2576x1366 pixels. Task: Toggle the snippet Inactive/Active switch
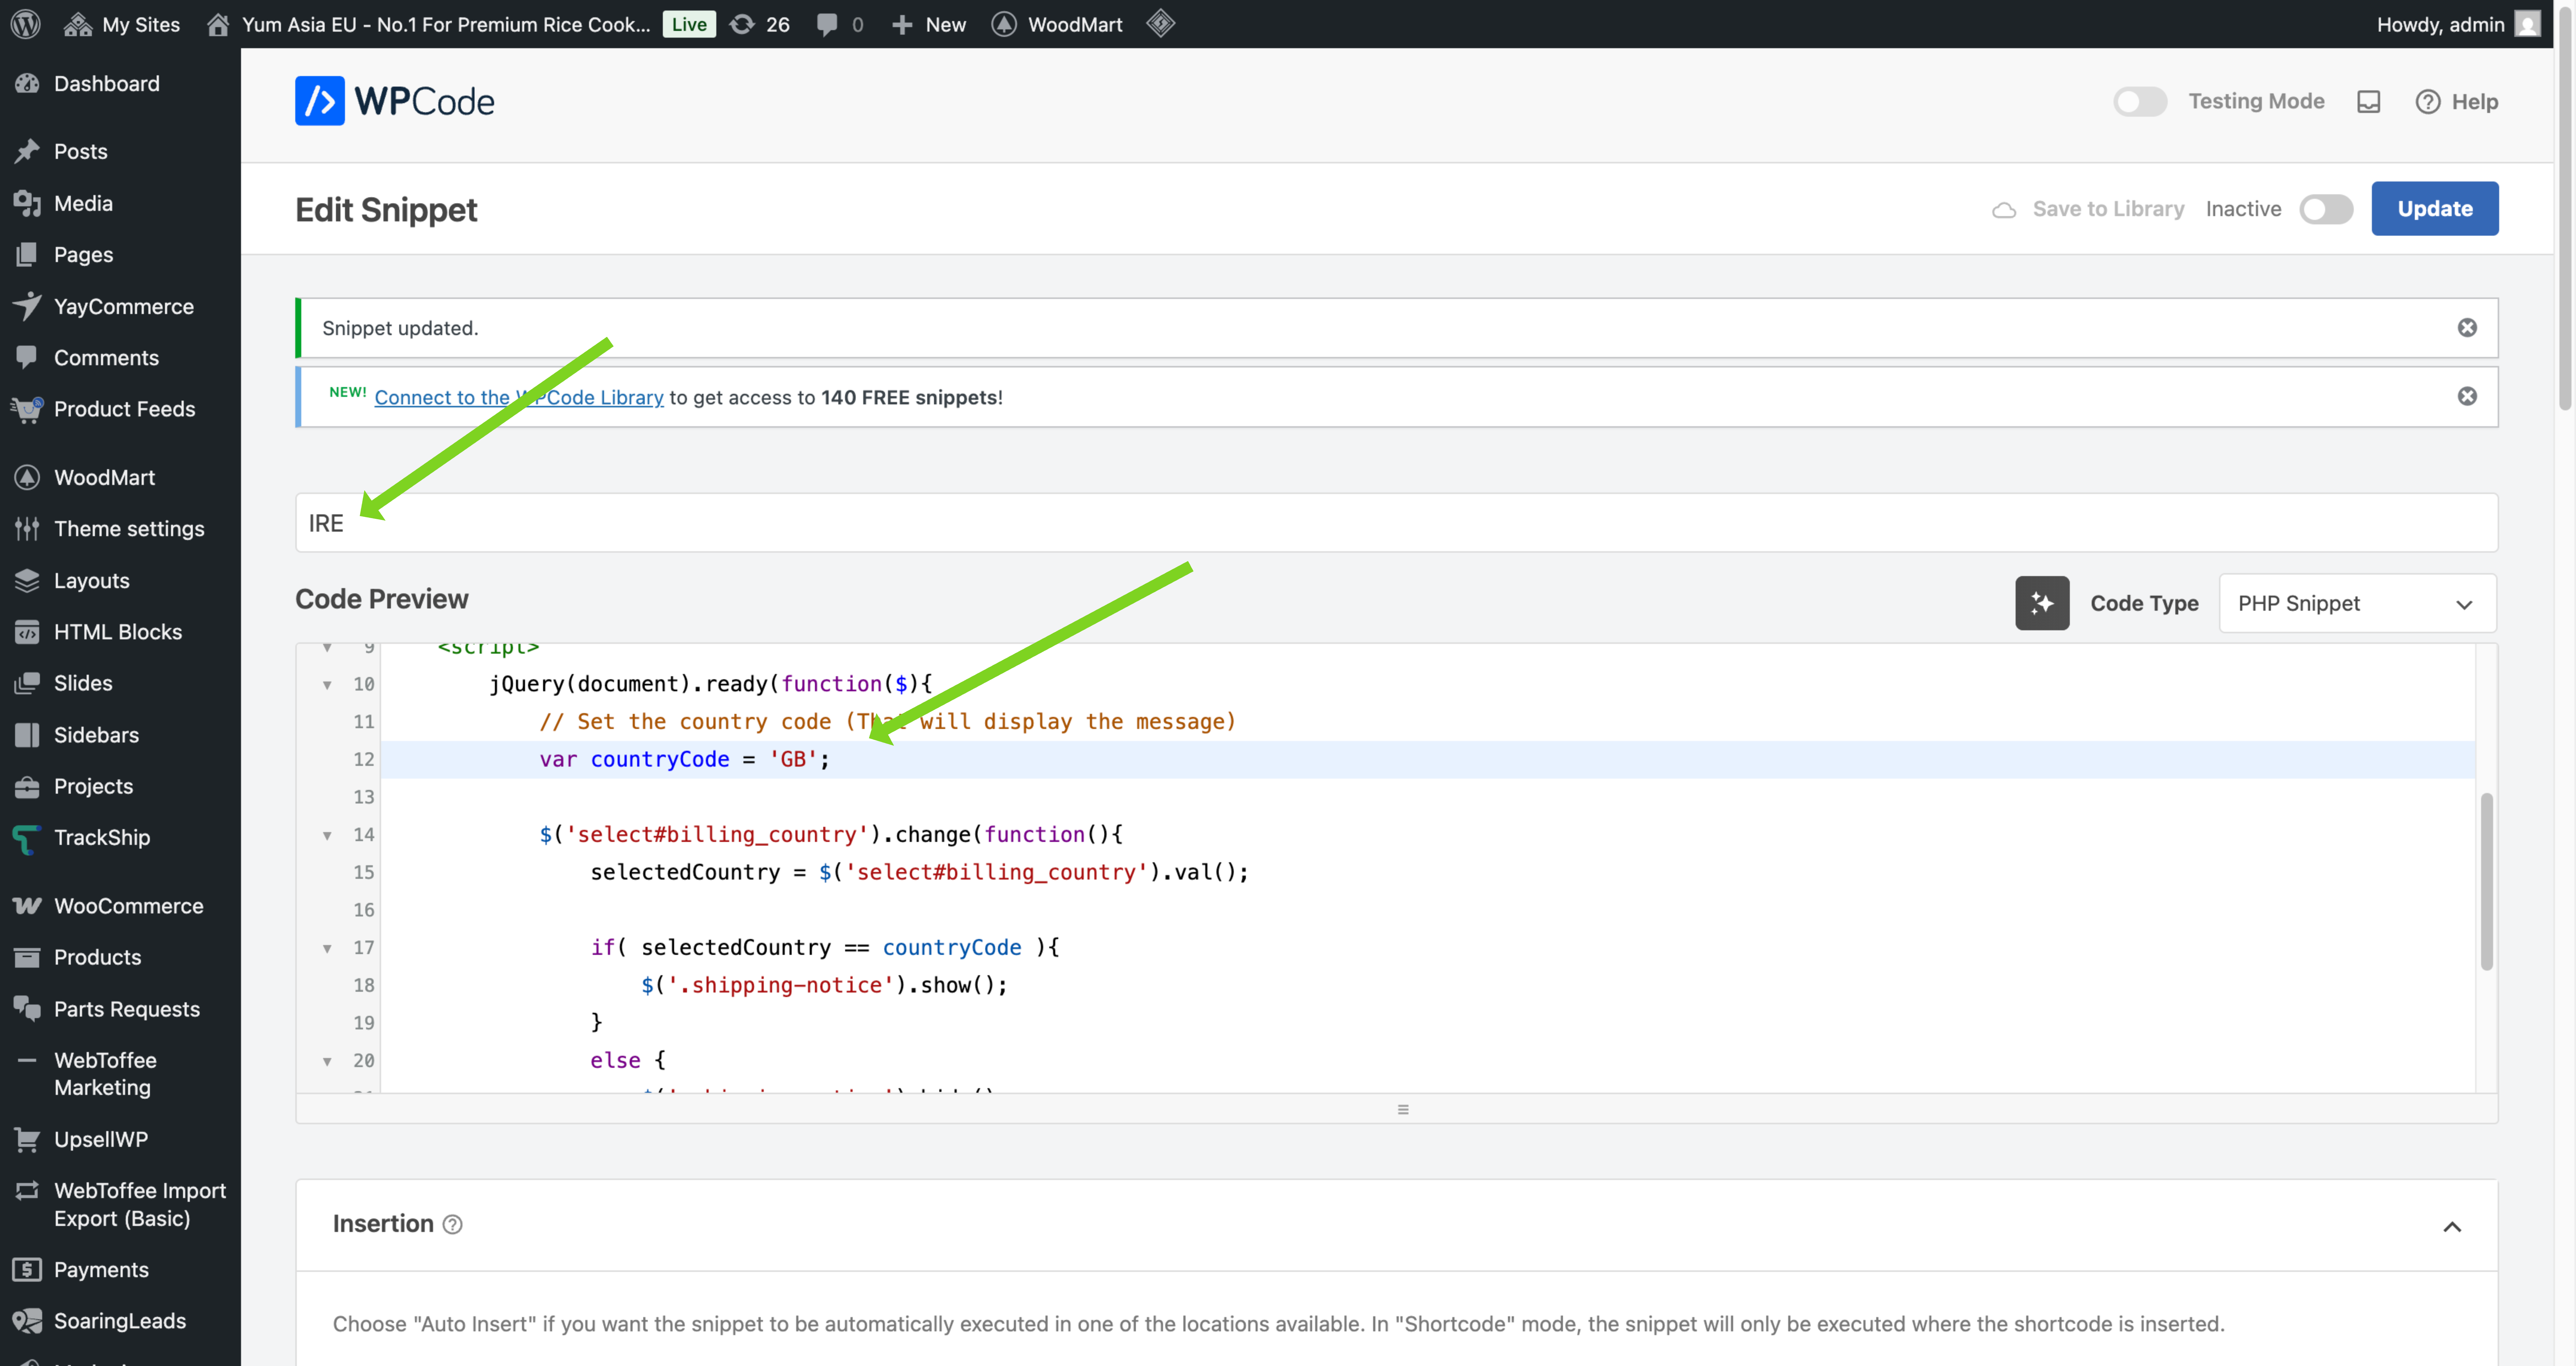point(2326,209)
